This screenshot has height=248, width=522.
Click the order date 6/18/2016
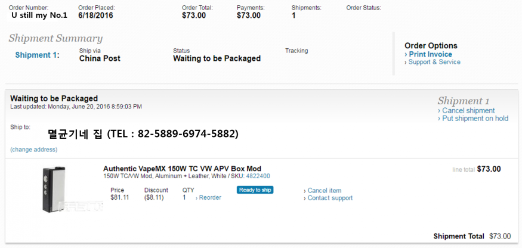[95, 15]
